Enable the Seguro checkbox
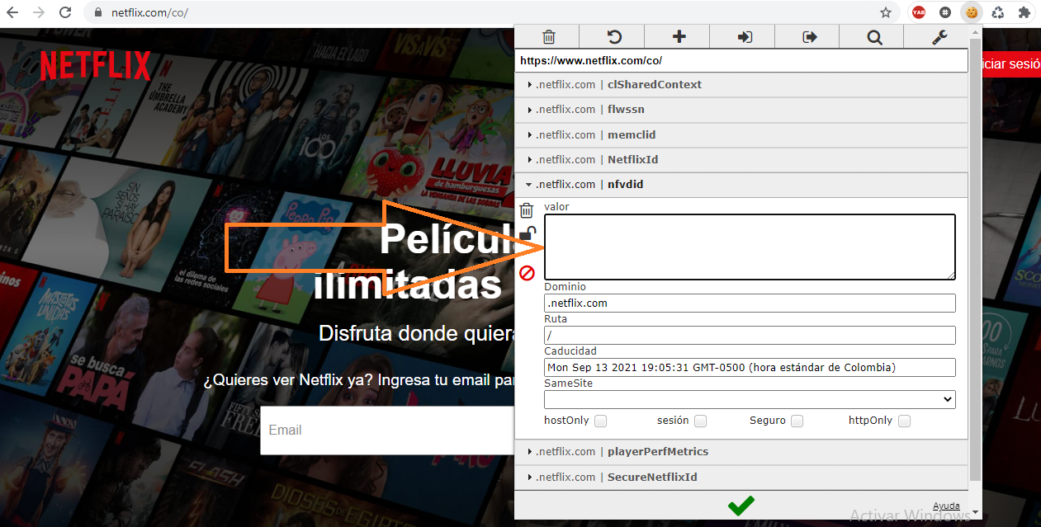Image resolution: width=1041 pixels, height=527 pixels. [797, 421]
